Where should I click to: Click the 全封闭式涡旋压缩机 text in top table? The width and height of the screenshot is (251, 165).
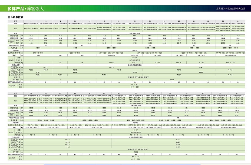135,65
